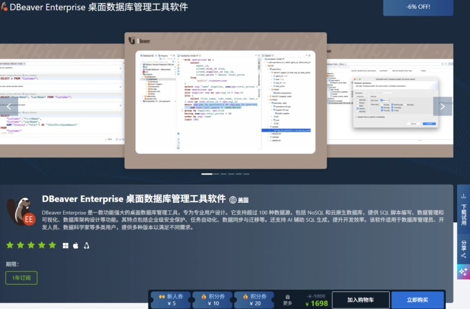The width and height of the screenshot is (470, 309).
Task: Click the globe icon next to 美国
Action: [233, 200]
